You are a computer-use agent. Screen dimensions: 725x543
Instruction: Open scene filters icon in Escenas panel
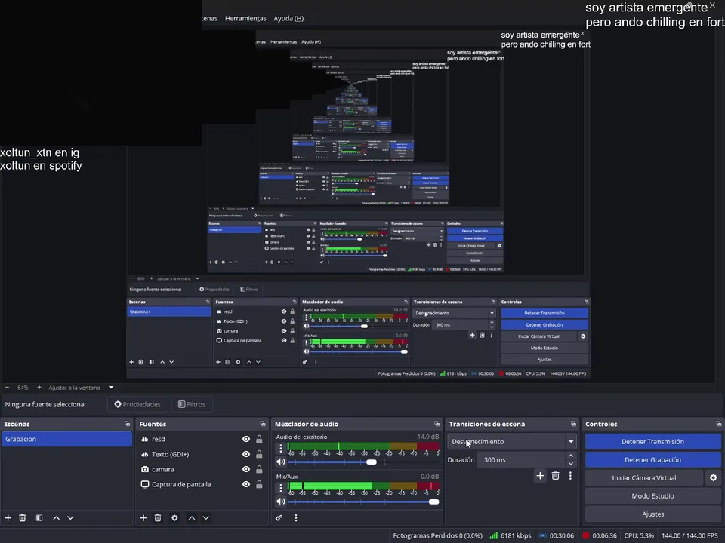39,518
